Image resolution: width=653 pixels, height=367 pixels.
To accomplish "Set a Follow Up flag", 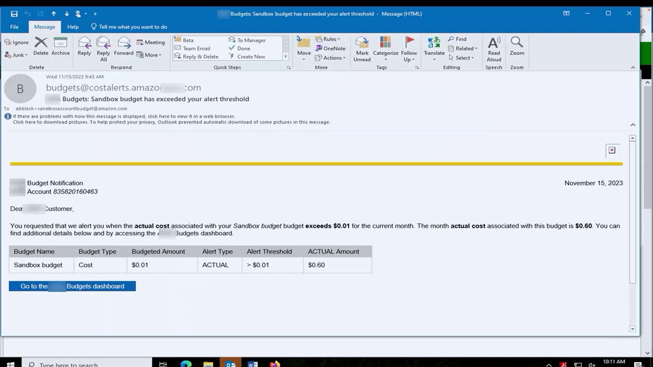I will (409, 49).
